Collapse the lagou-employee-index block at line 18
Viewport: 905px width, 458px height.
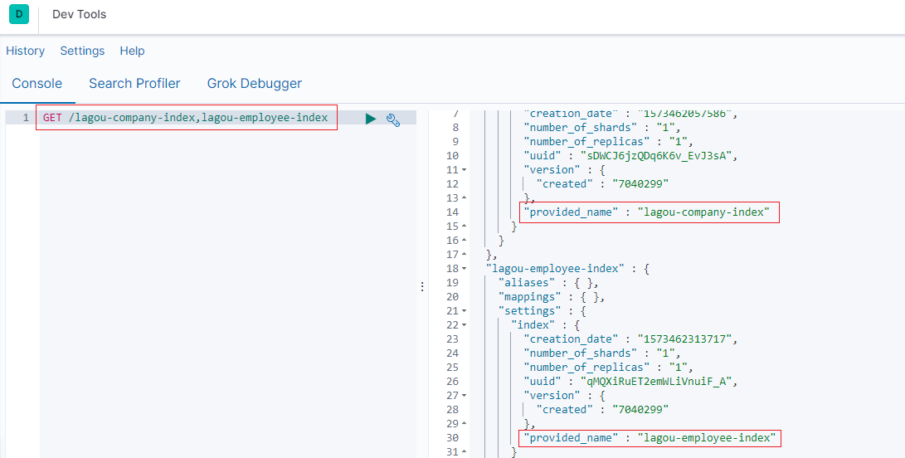[464, 269]
